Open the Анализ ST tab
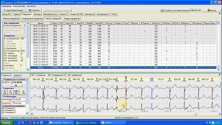 click(64, 14)
